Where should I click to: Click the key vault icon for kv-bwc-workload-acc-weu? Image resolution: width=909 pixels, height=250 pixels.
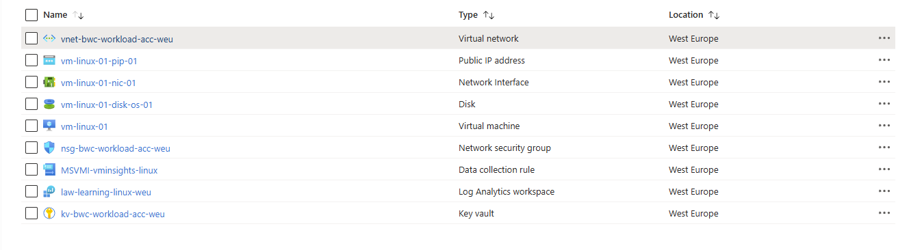49,214
